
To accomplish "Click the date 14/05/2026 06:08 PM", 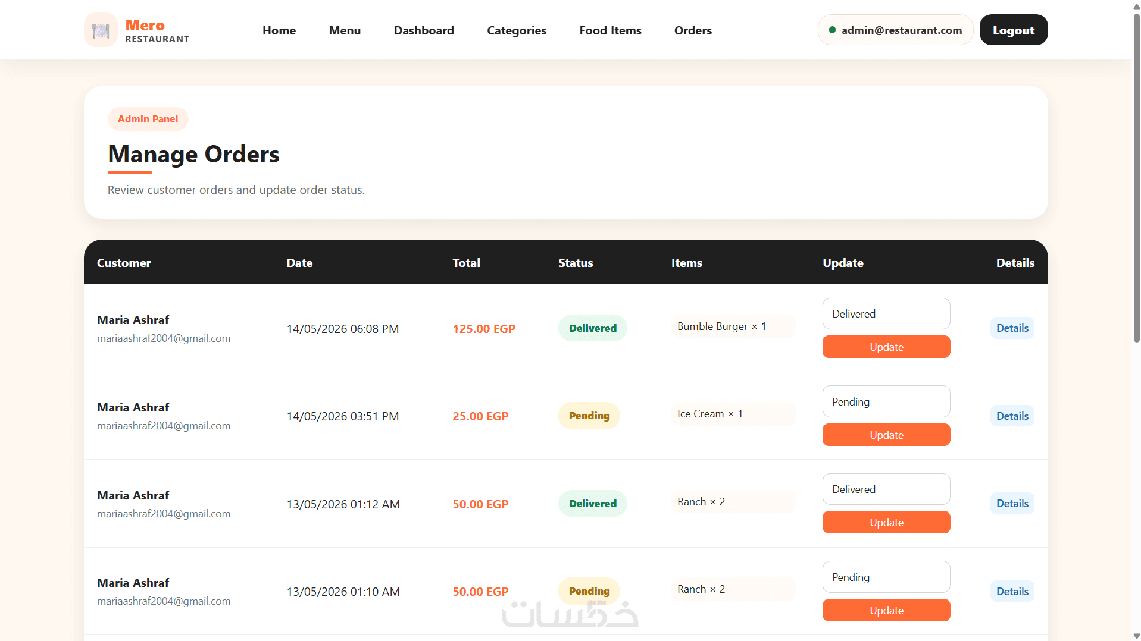I will [343, 329].
